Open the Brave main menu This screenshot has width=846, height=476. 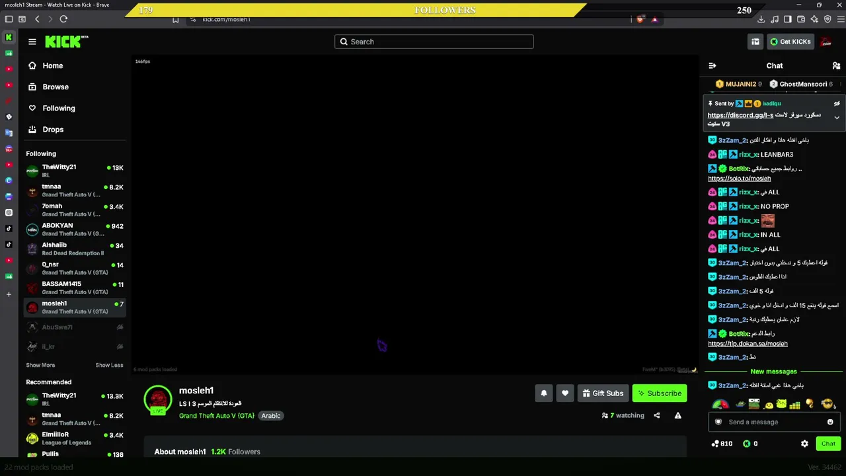(x=841, y=19)
